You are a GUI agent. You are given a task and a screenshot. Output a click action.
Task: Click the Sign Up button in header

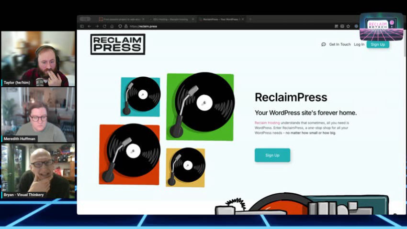378,44
